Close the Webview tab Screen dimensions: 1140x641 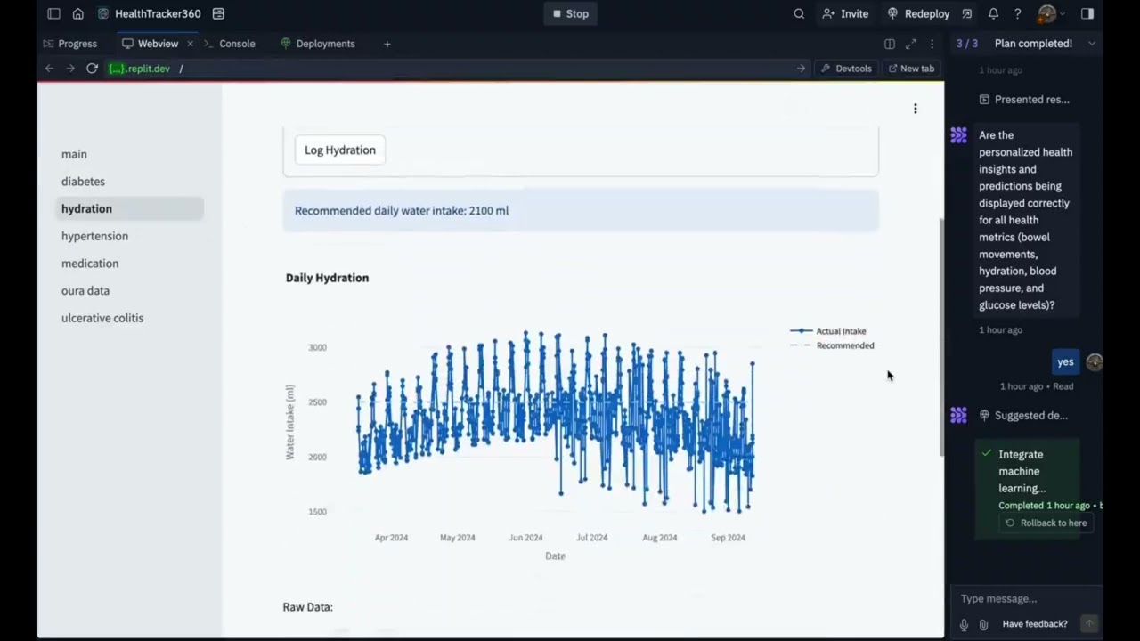coord(190,44)
